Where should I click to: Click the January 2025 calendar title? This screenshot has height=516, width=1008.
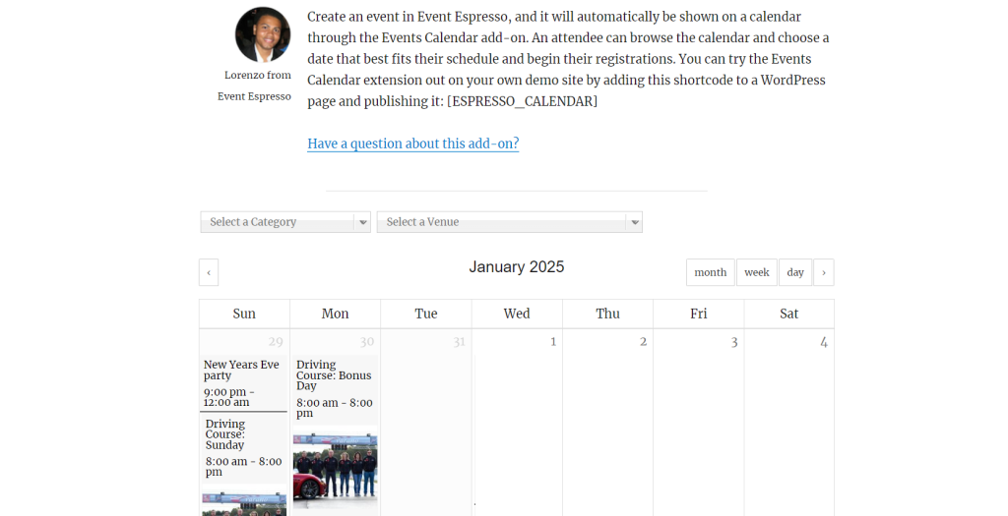pyautogui.click(x=517, y=267)
